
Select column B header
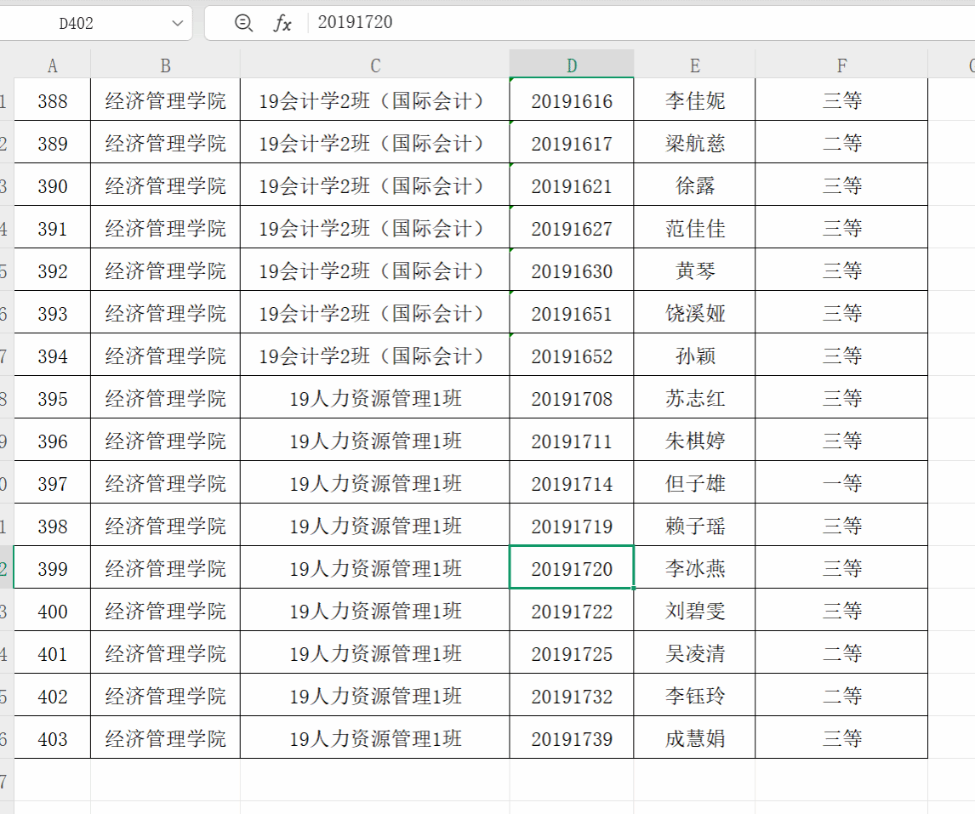coord(165,65)
